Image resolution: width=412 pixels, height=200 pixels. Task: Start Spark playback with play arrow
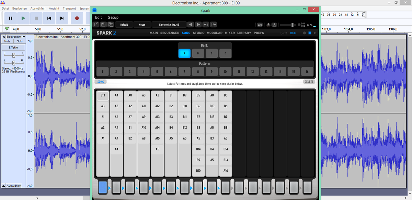point(315,33)
